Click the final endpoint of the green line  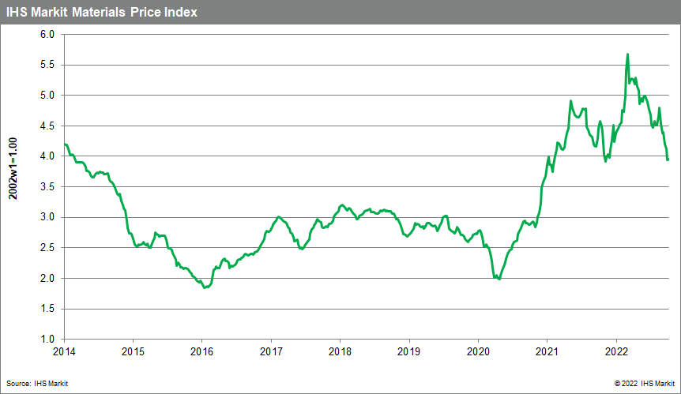coord(668,159)
